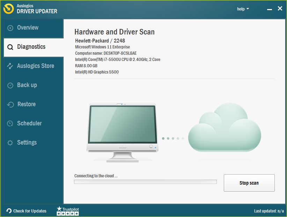Click the scan progress bar
The width and height of the screenshot is (287, 217).
tap(145, 182)
